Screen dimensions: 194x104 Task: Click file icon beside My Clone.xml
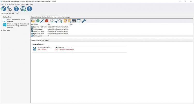(x=32, y=36)
